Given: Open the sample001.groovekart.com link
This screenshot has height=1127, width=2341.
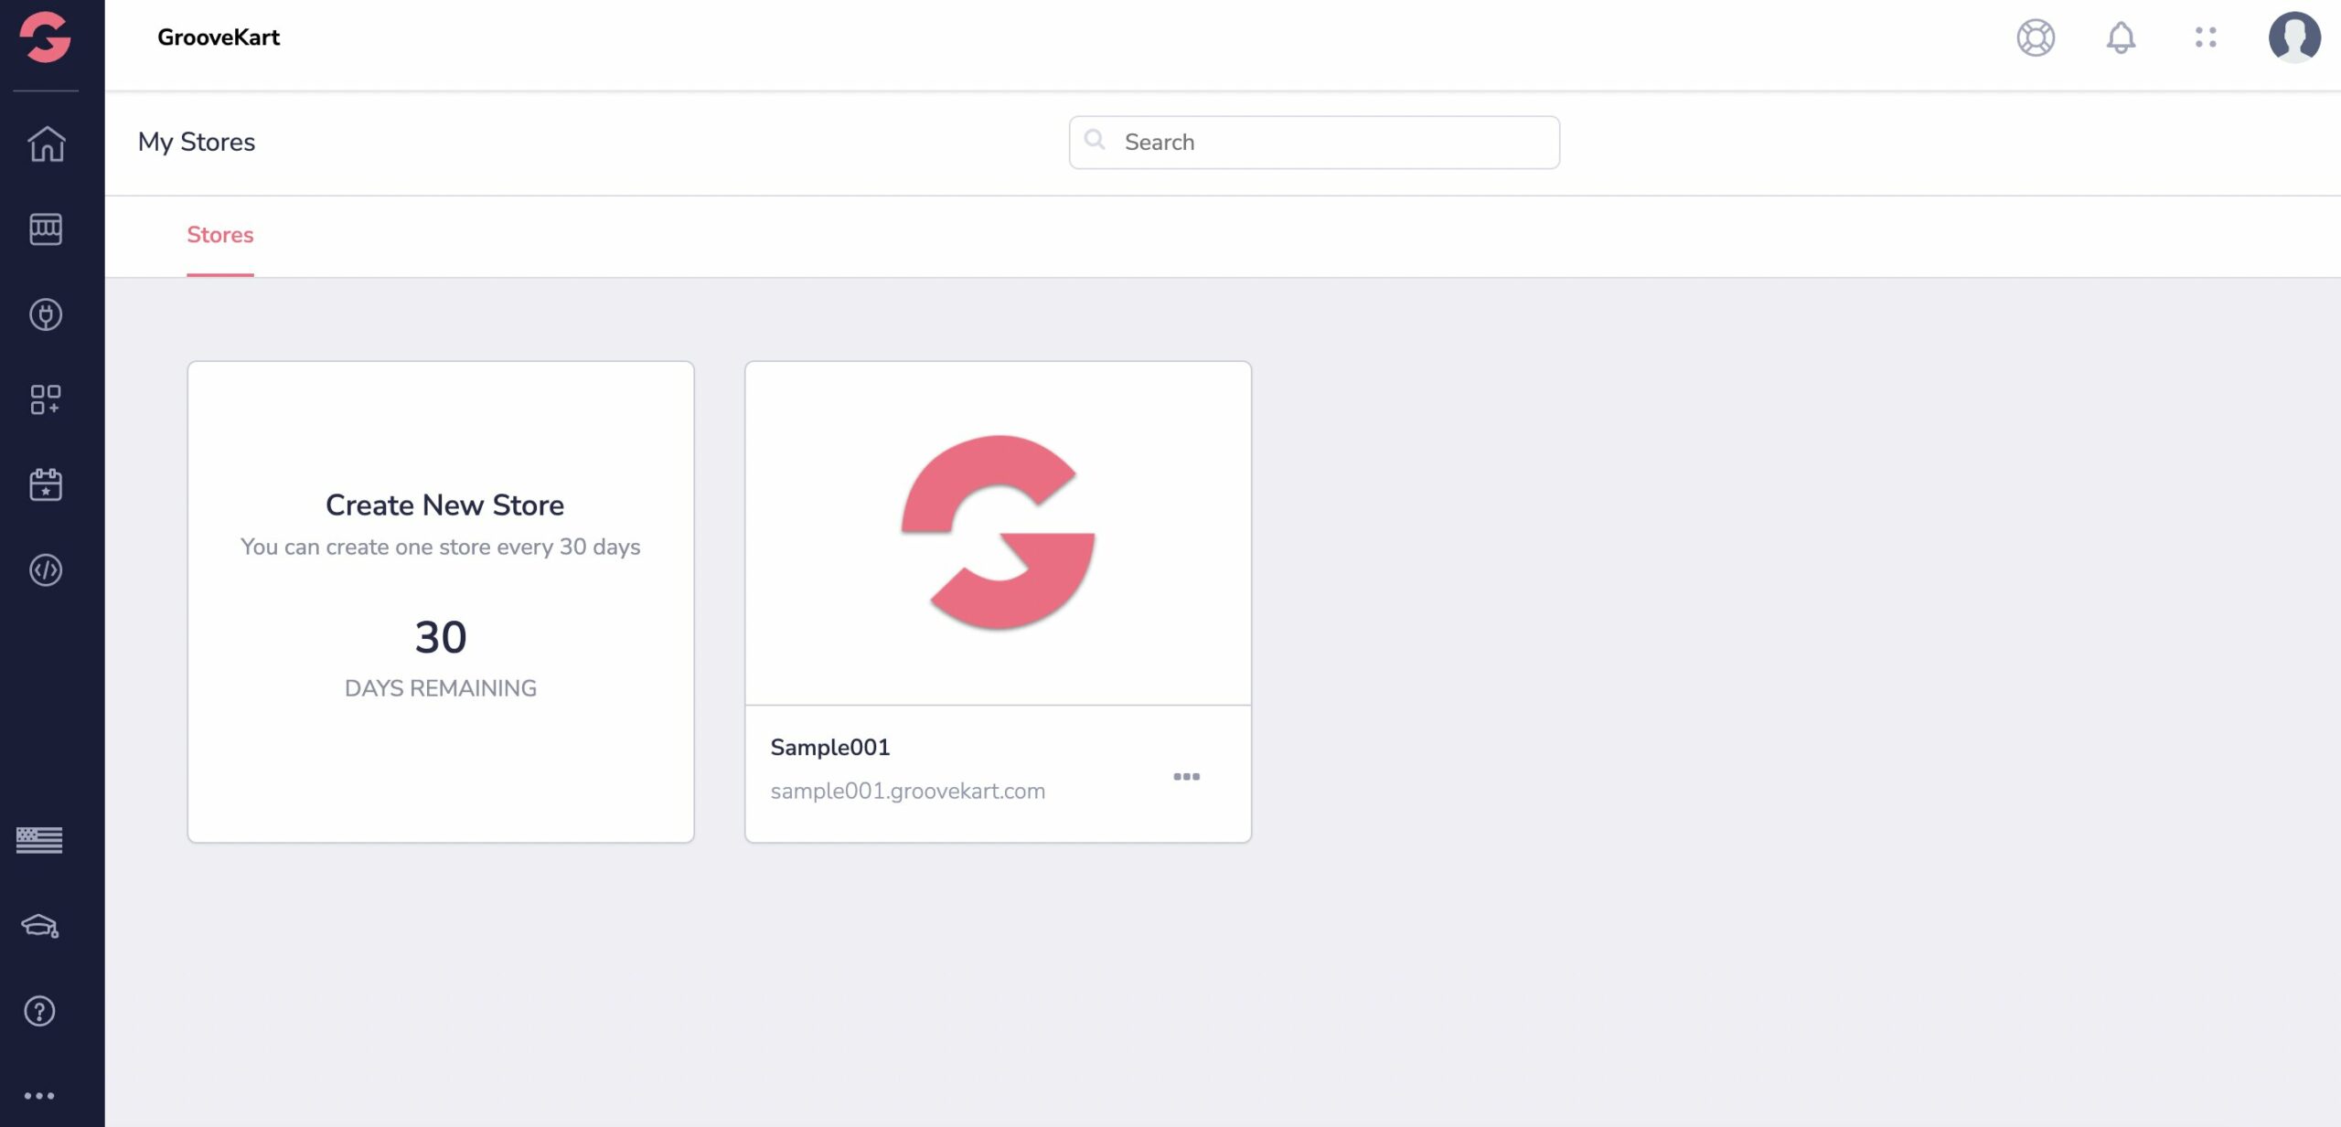Looking at the screenshot, I should pyautogui.click(x=907, y=792).
